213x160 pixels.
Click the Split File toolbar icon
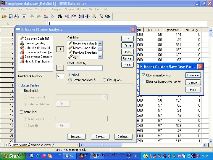pos(81,17)
